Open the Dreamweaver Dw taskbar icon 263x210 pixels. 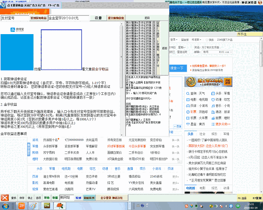click(47, 206)
